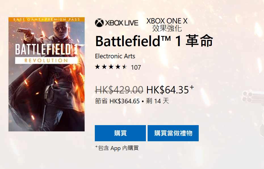Click the third rating star
Image resolution: width=264 pixels, height=169 pixels.
(x=111, y=67)
